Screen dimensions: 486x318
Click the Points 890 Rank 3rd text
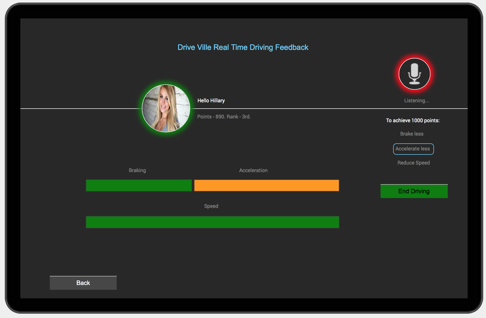(224, 117)
